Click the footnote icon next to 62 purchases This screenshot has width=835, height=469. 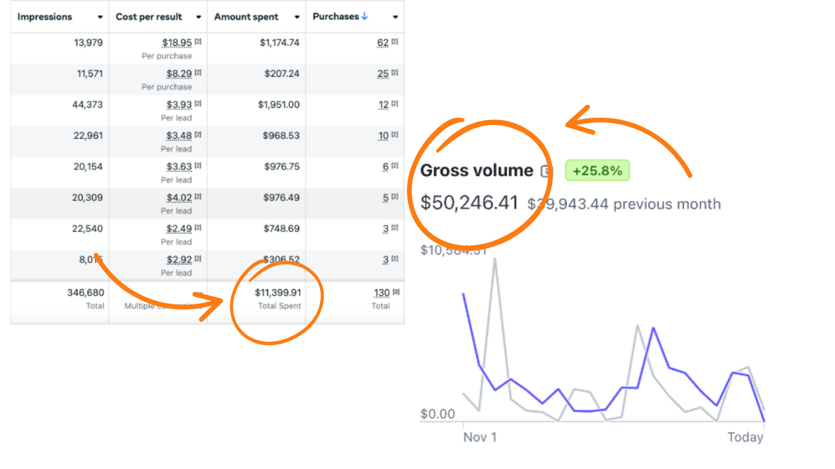(394, 42)
